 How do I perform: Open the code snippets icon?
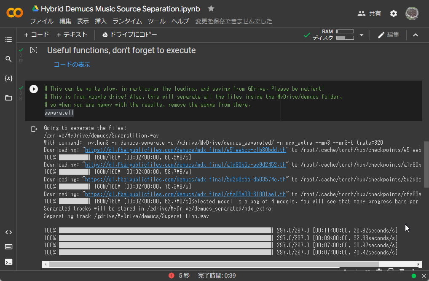click(x=8, y=232)
